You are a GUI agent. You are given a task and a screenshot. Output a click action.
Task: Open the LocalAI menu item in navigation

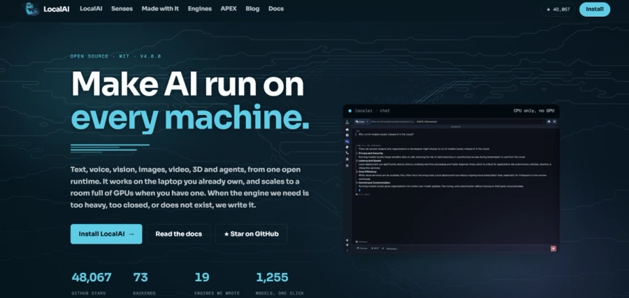point(91,8)
